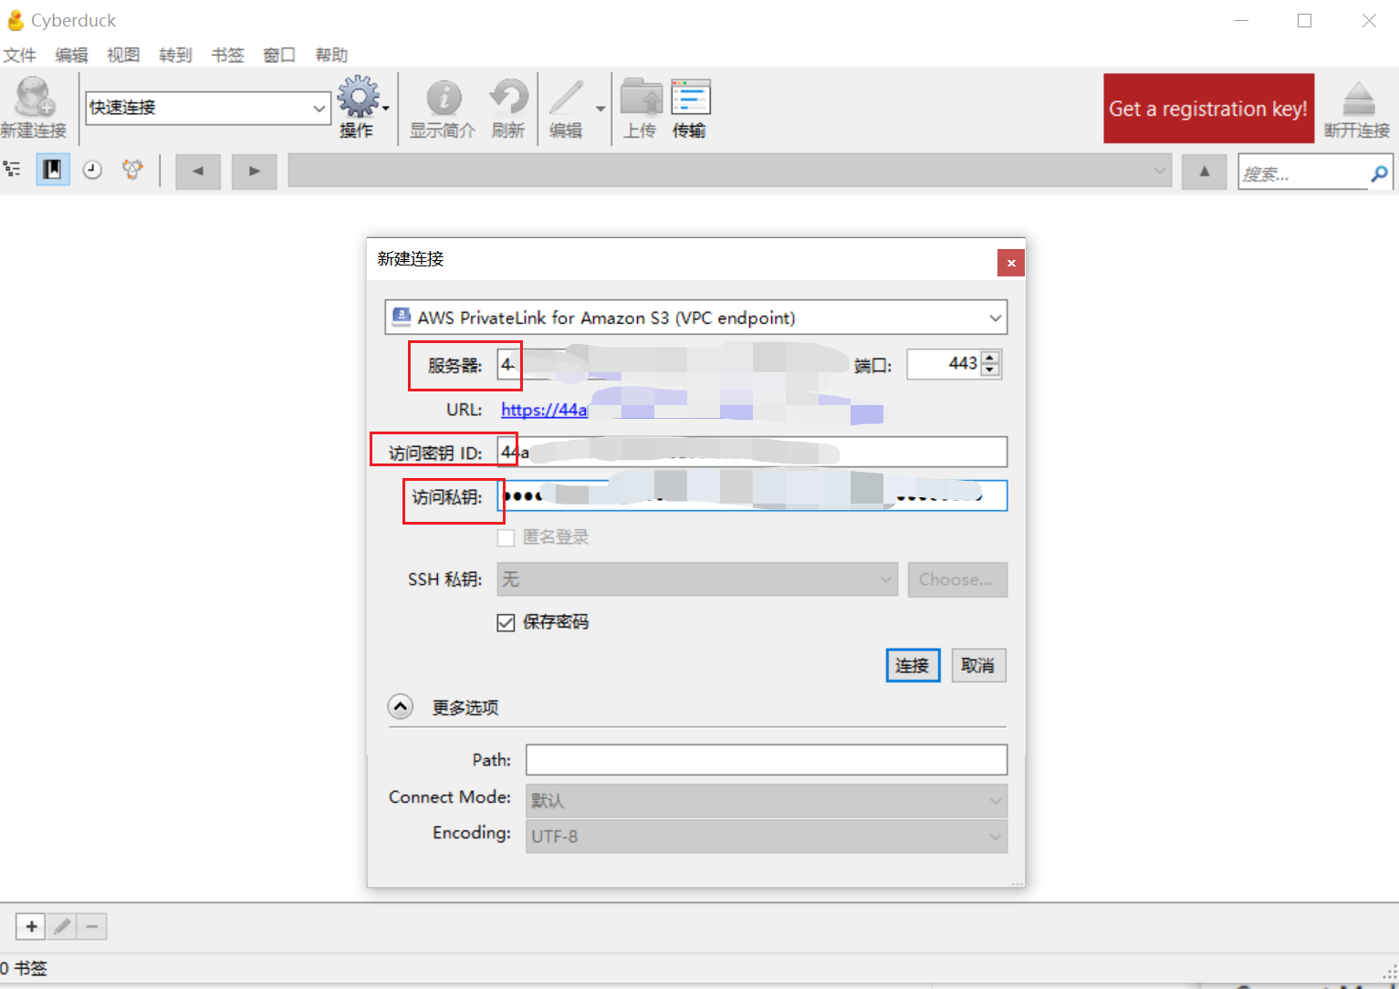Collapse the 更多选项 section
The width and height of the screenshot is (1399, 989).
401,707
